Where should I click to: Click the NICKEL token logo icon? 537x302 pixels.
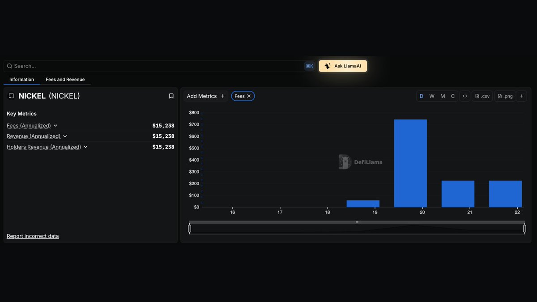[11, 96]
